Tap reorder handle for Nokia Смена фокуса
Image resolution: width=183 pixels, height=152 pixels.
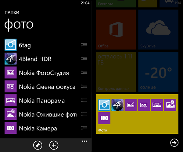(x=84, y=86)
